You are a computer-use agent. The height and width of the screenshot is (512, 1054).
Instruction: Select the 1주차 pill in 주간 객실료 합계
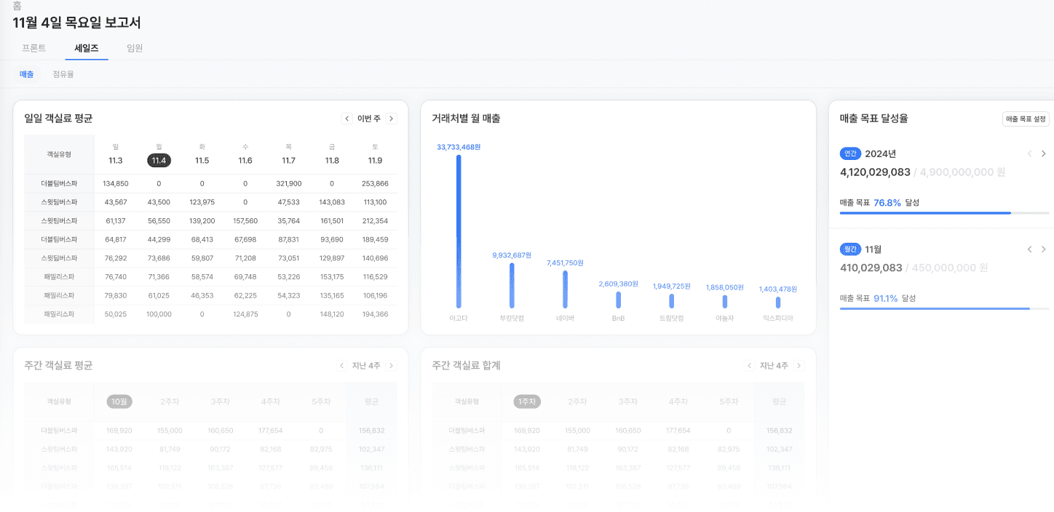[x=527, y=401]
